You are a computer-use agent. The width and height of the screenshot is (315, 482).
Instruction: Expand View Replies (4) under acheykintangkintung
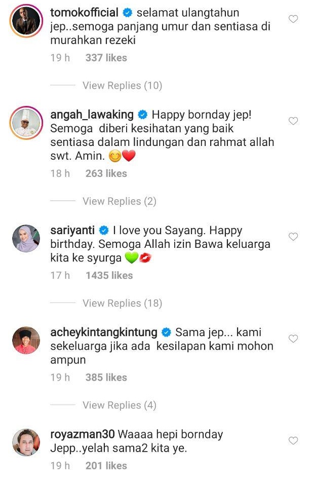[x=120, y=405]
